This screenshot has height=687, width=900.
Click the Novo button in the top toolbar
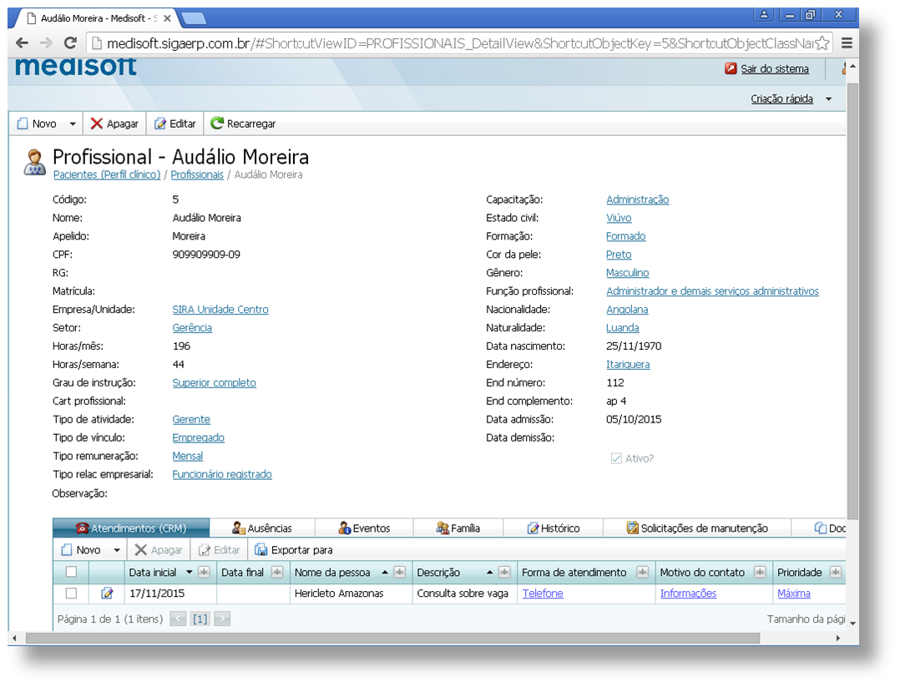(x=38, y=124)
